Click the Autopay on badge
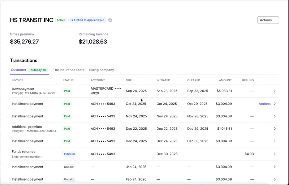 pyautogui.click(x=38, y=70)
